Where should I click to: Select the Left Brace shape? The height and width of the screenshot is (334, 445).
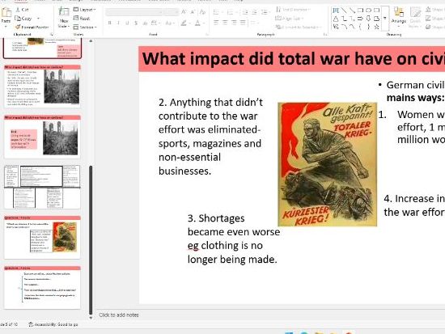[360, 27]
